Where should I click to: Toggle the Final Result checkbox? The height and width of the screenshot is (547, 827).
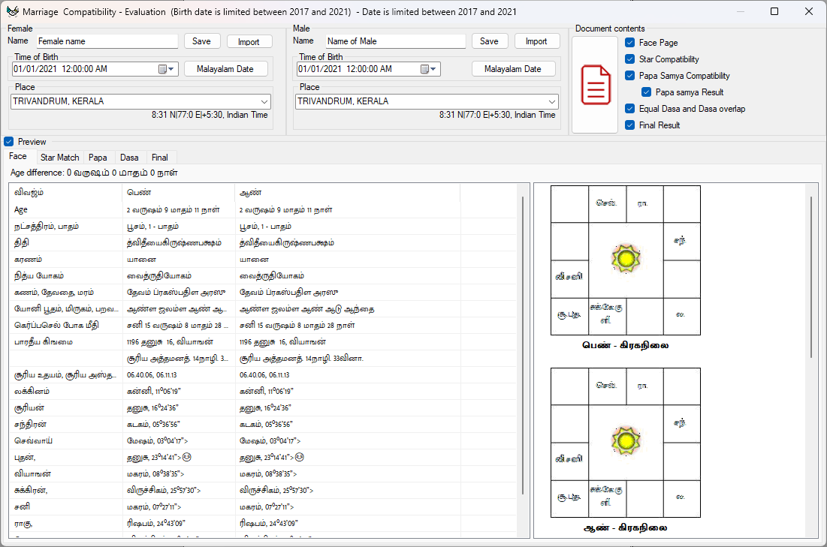[629, 125]
